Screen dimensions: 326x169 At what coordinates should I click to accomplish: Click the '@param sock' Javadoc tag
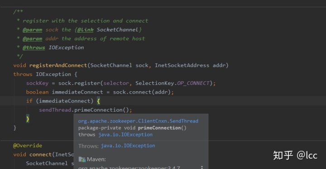click(32, 30)
